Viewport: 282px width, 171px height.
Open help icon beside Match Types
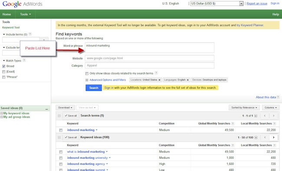24,60
